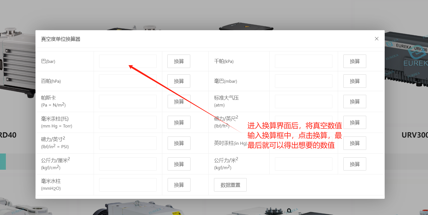The image size is (428, 215).
Task: Reset all data with 数据重置 button
Action: (230, 185)
